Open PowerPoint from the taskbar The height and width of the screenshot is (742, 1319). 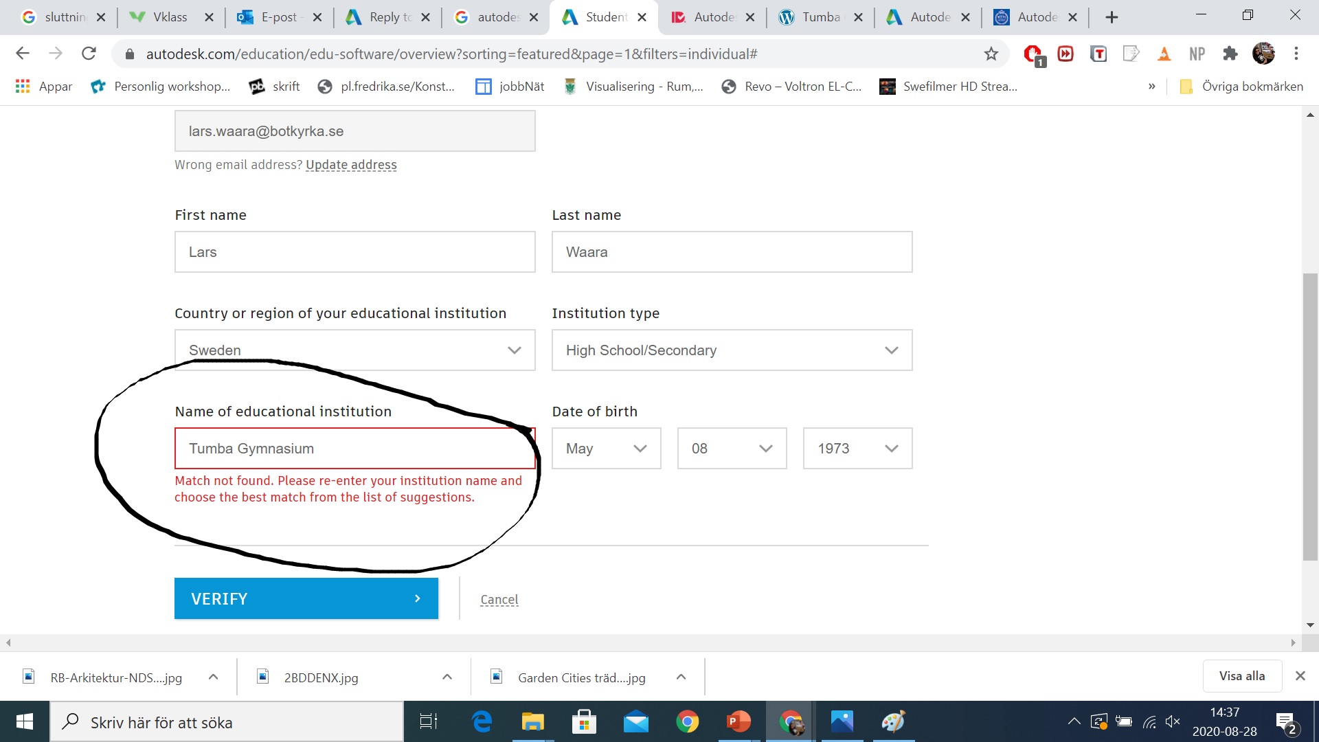[739, 721]
